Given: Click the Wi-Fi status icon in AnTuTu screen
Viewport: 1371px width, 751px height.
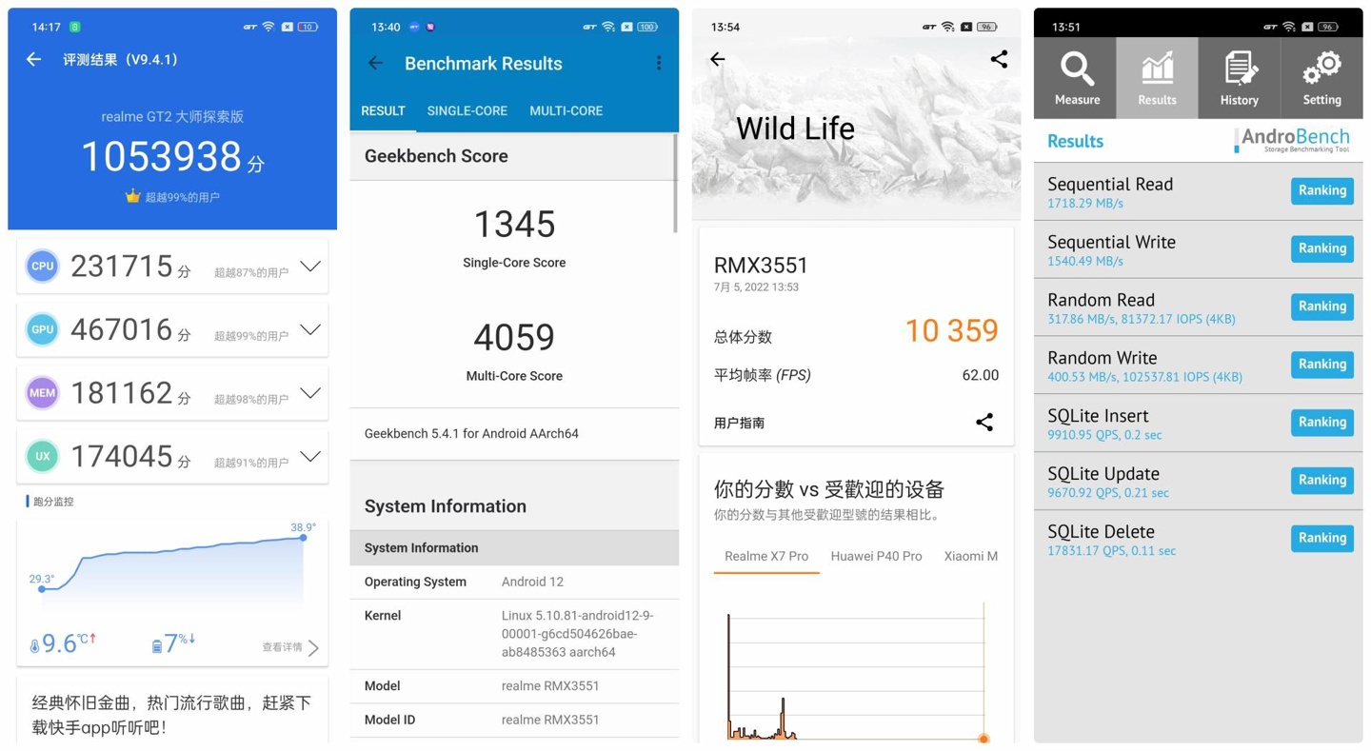Looking at the screenshot, I should coord(268,27).
